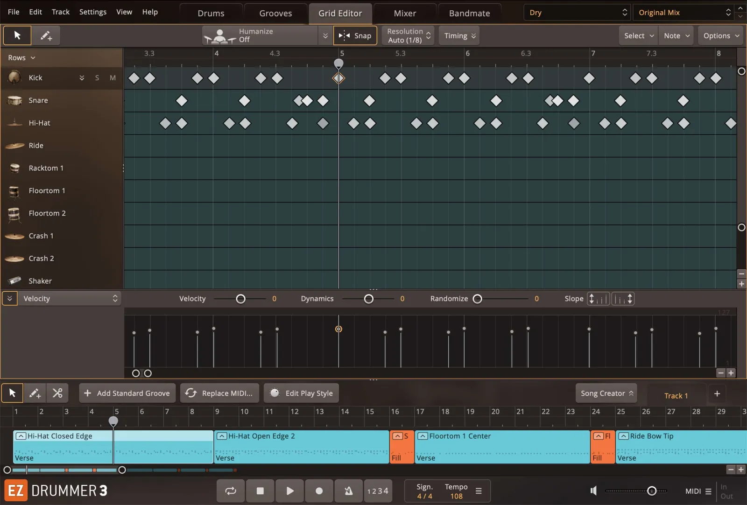The width and height of the screenshot is (747, 505).
Task: Open the Original Mix selector
Action: click(x=684, y=13)
